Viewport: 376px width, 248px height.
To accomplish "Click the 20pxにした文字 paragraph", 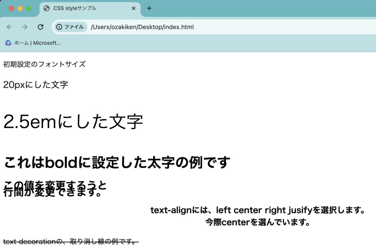I will click(36, 85).
